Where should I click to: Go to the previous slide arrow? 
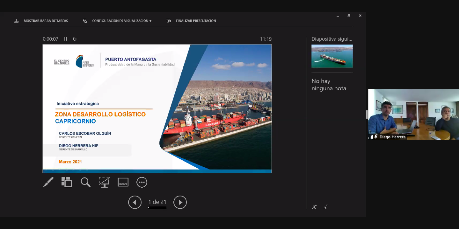point(135,202)
